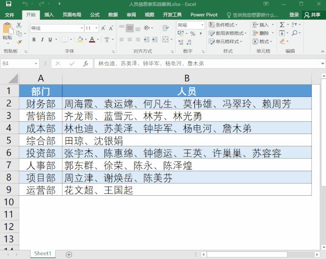Image resolution: width=326 pixels, height=259 pixels.
Task: Decrease font size with the smaller A icon
Action: click(111, 28)
